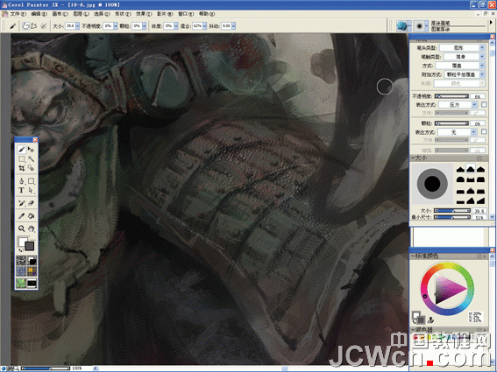Select the Magic Wand tool
Image resolution: width=497 pixels, height=372 pixels.
(31, 159)
